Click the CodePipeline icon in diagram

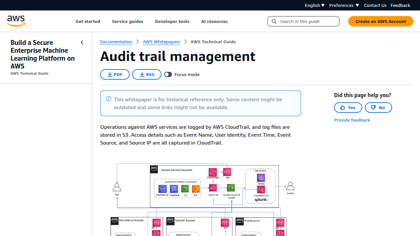click(x=162, y=189)
